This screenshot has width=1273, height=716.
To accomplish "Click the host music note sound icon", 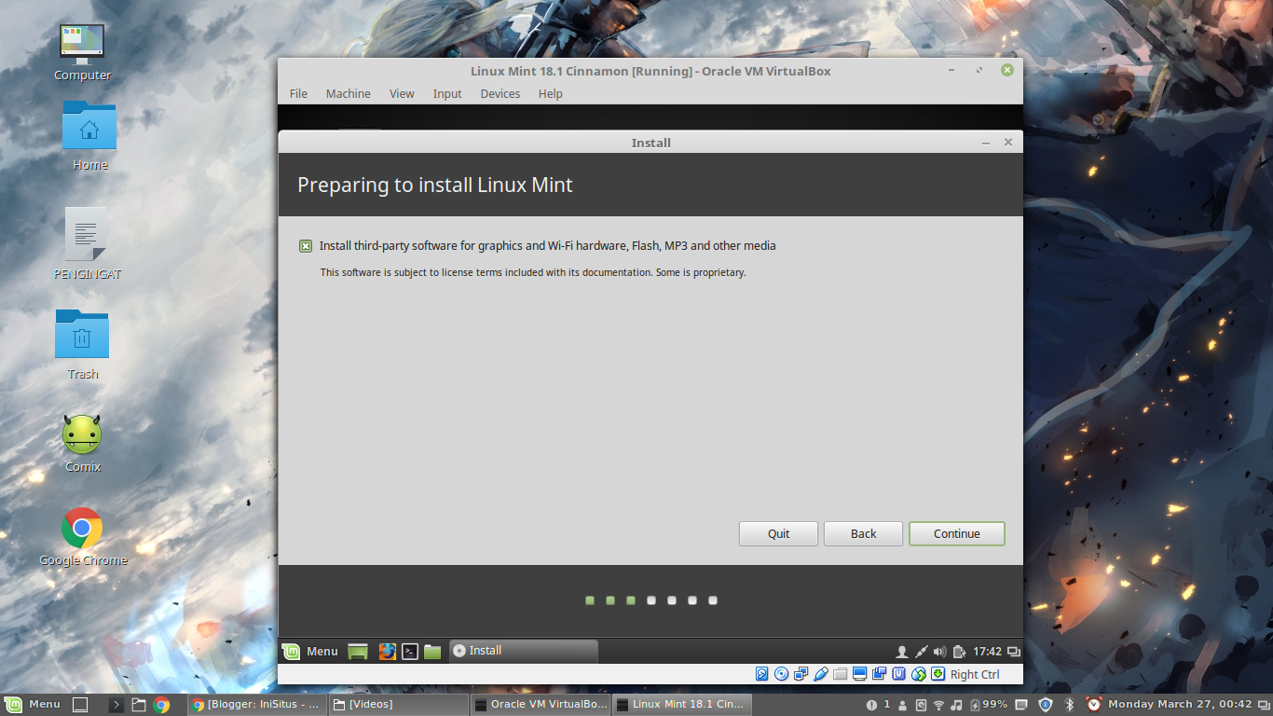I will pyautogui.click(x=956, y=705).
